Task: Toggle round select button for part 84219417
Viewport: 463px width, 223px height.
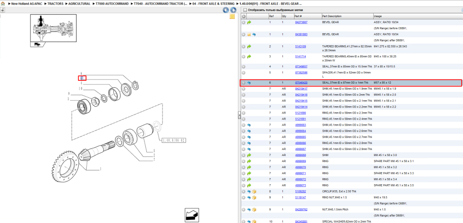Action: 244,89
